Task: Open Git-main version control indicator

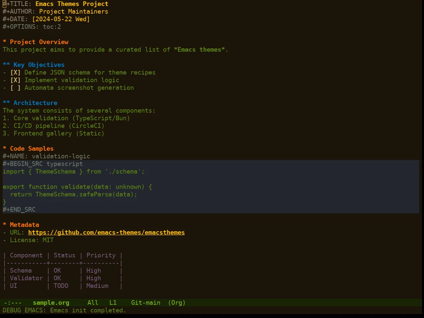Action: 146,303
